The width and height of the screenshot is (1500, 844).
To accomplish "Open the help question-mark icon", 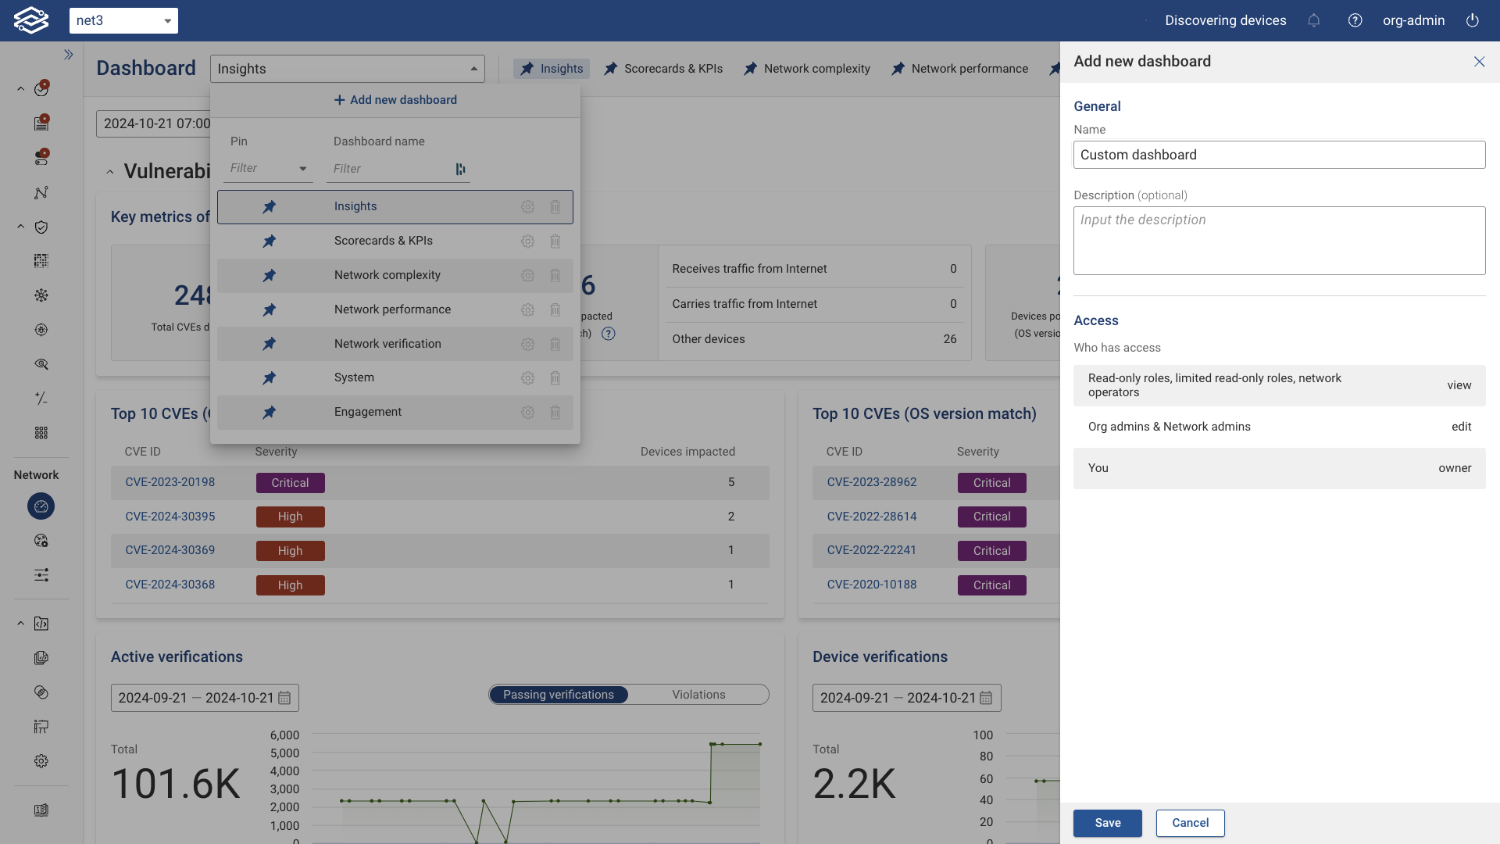I will (x=1355, y=20).
